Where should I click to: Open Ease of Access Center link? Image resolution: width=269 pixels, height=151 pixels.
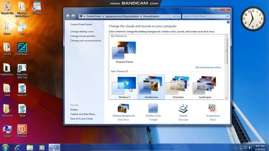[x=82, y=119]
